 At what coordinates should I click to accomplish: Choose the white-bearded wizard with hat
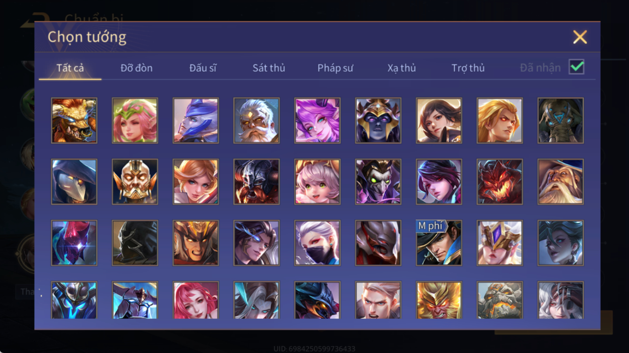[x=561, y=181]
